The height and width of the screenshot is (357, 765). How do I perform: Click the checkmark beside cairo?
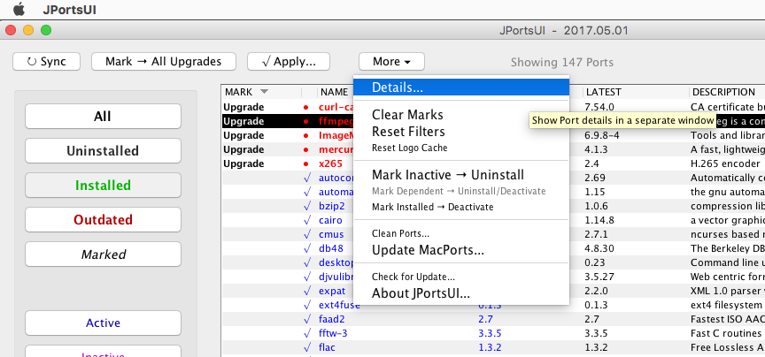pos(307,220)
